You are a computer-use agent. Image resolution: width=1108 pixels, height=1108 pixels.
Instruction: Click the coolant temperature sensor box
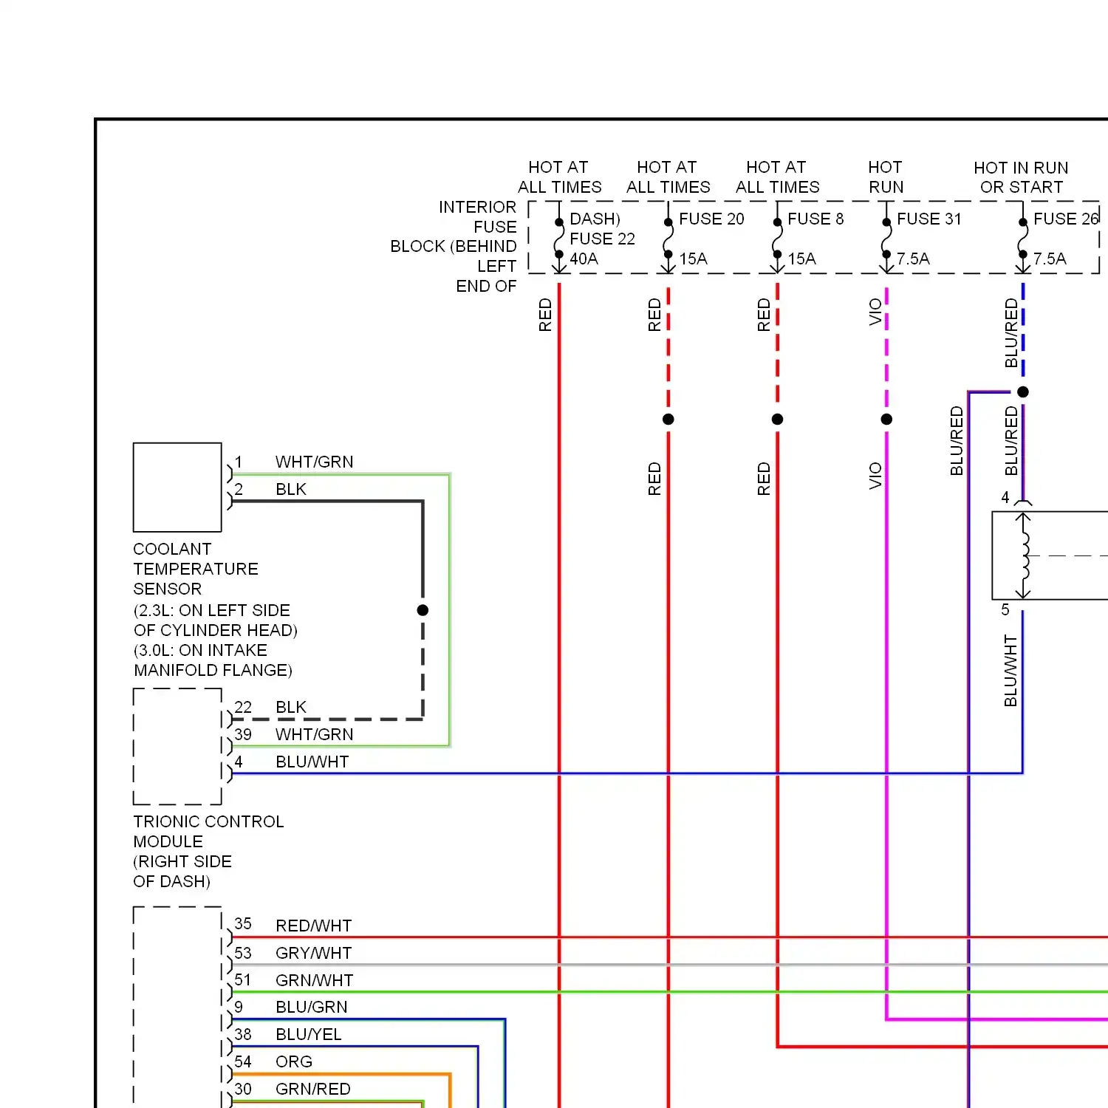177,487
